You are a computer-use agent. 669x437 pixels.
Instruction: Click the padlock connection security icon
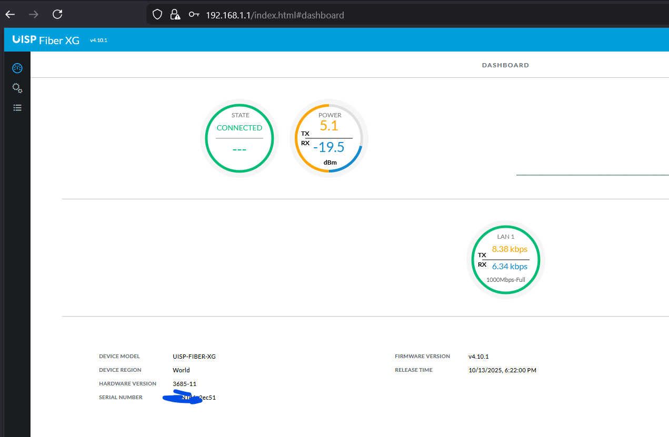tap(175, 15)
